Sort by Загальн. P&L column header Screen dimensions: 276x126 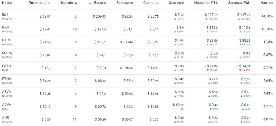coord(239,3)
